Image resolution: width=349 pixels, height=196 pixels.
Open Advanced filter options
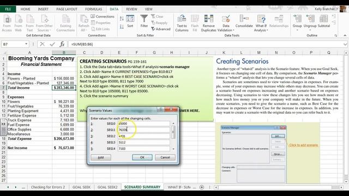click(161, 29)
